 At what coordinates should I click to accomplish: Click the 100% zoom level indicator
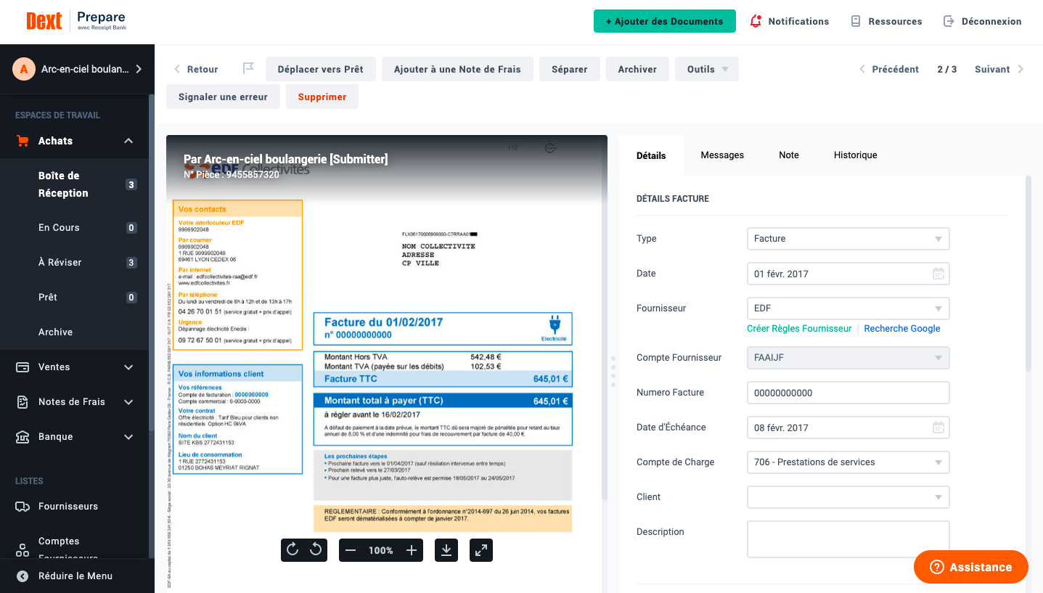(380, 550)
